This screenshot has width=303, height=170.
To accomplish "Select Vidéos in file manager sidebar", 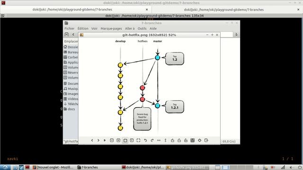I will [x=71, y=99].
